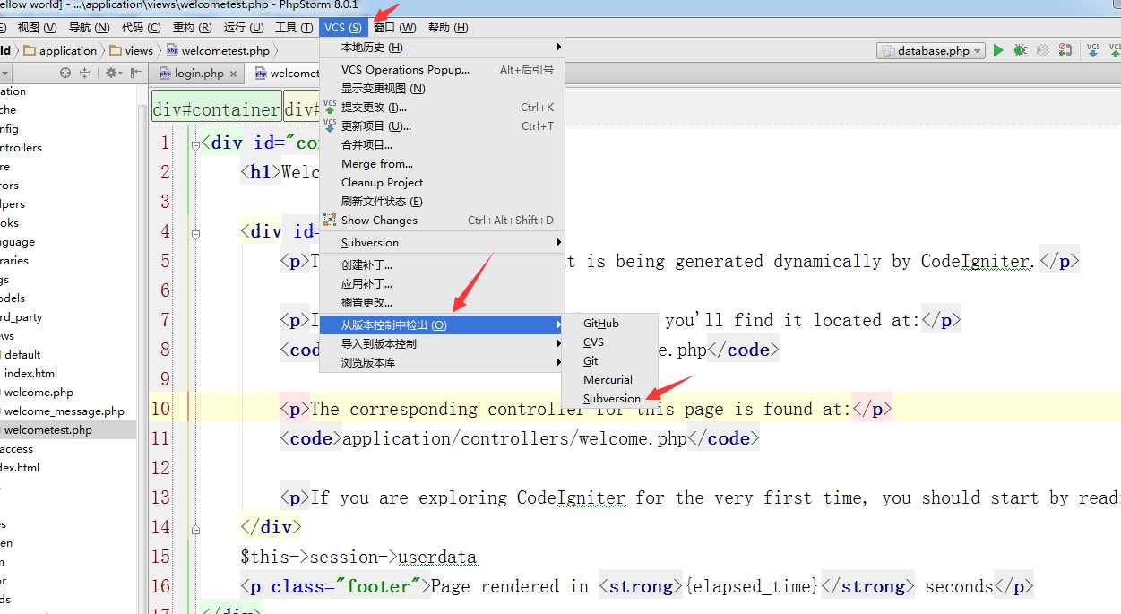
Task: Open the 导航 (N) menu
Action: tap(90, 28)
